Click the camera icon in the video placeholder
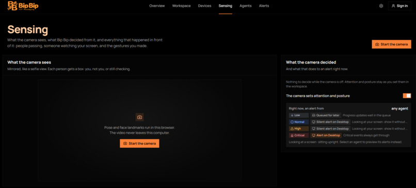This screenshot has width=416, height=188. 139,117
